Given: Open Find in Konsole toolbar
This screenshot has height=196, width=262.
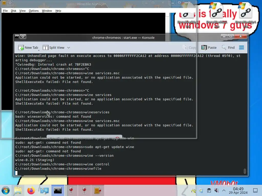Looking at the screenshot, I should 228,48.
